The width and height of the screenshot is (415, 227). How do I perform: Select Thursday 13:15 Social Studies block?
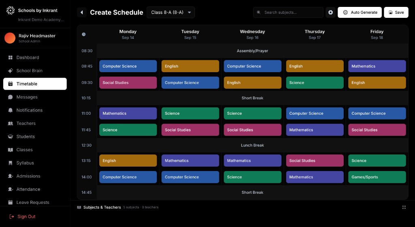pos(314,161)
